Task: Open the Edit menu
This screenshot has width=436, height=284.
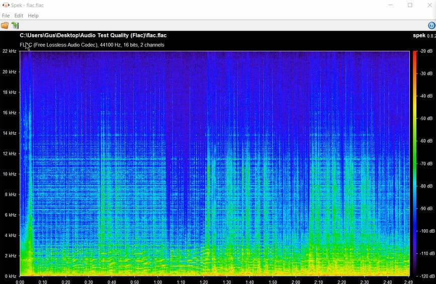Action: (x=19, y=16)
